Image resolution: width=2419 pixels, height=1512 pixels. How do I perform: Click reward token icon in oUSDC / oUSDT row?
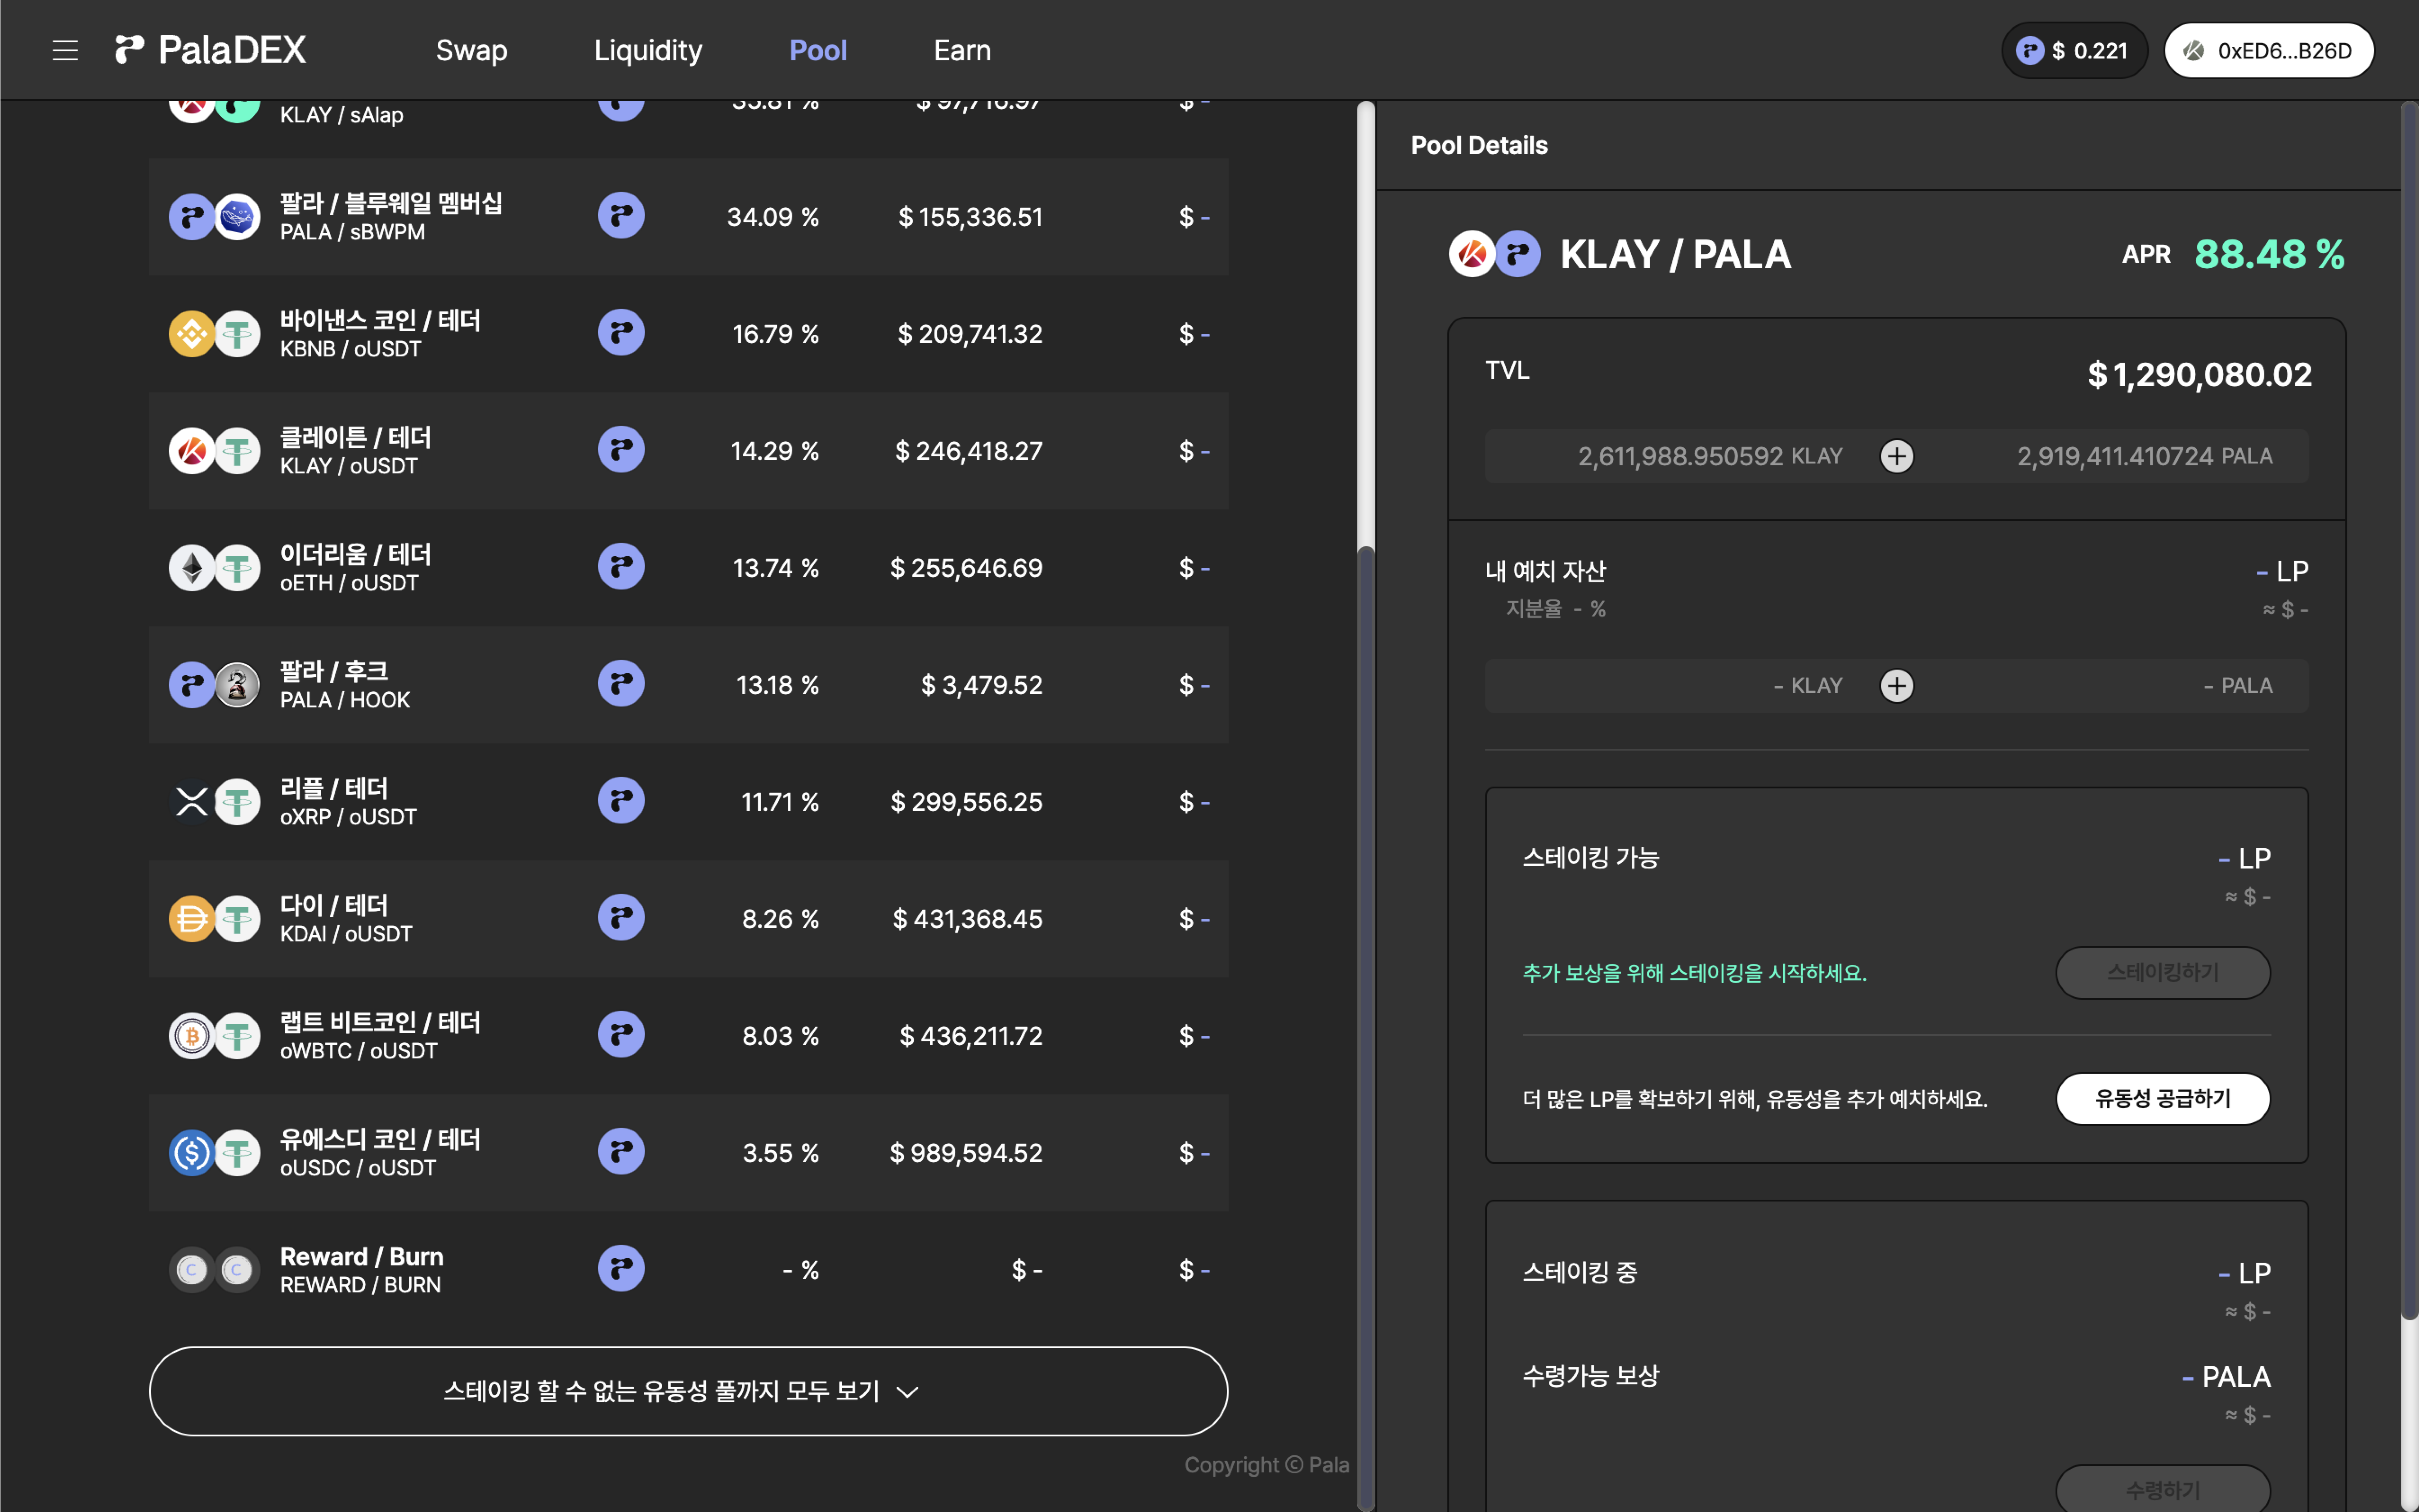tap(621, 1152)
